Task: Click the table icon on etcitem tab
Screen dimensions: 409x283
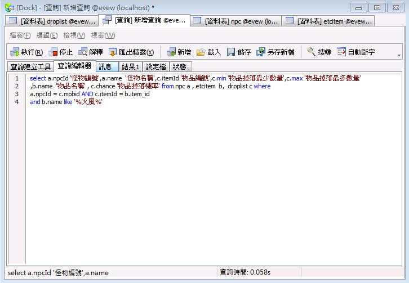Action: (289, 21)
